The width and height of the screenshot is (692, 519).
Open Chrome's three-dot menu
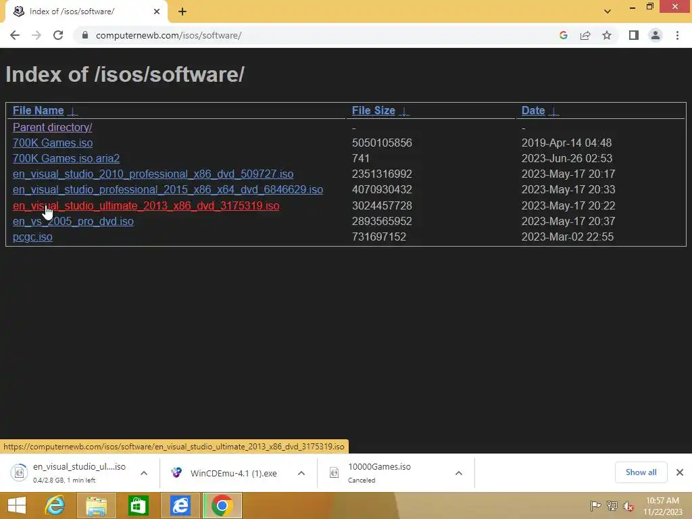pyautogui.click(x=677, y=35)
